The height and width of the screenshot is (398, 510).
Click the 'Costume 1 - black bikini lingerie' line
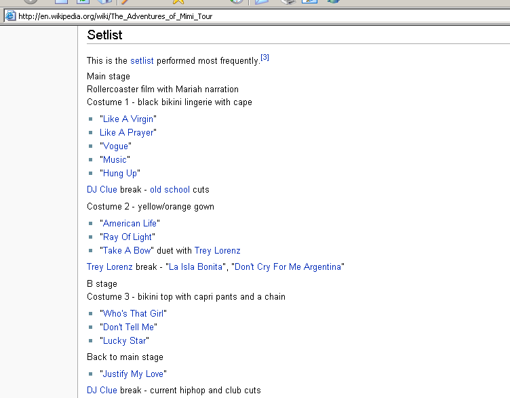coord(170,102)
